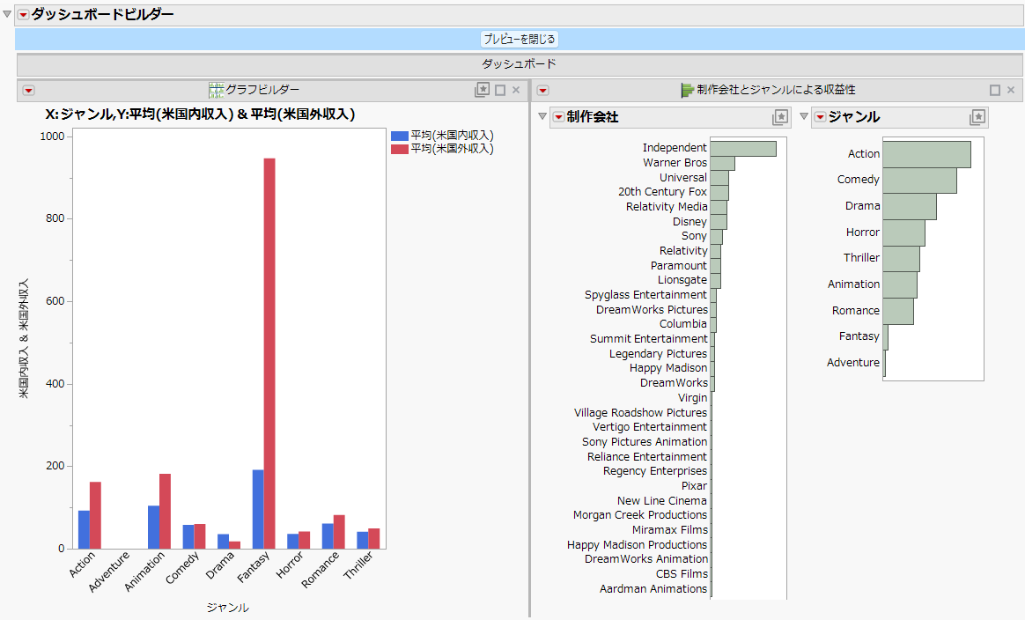Close the グラフビルダー panel
Viewport: 1025px width, 620px height.
pos(516,90)
